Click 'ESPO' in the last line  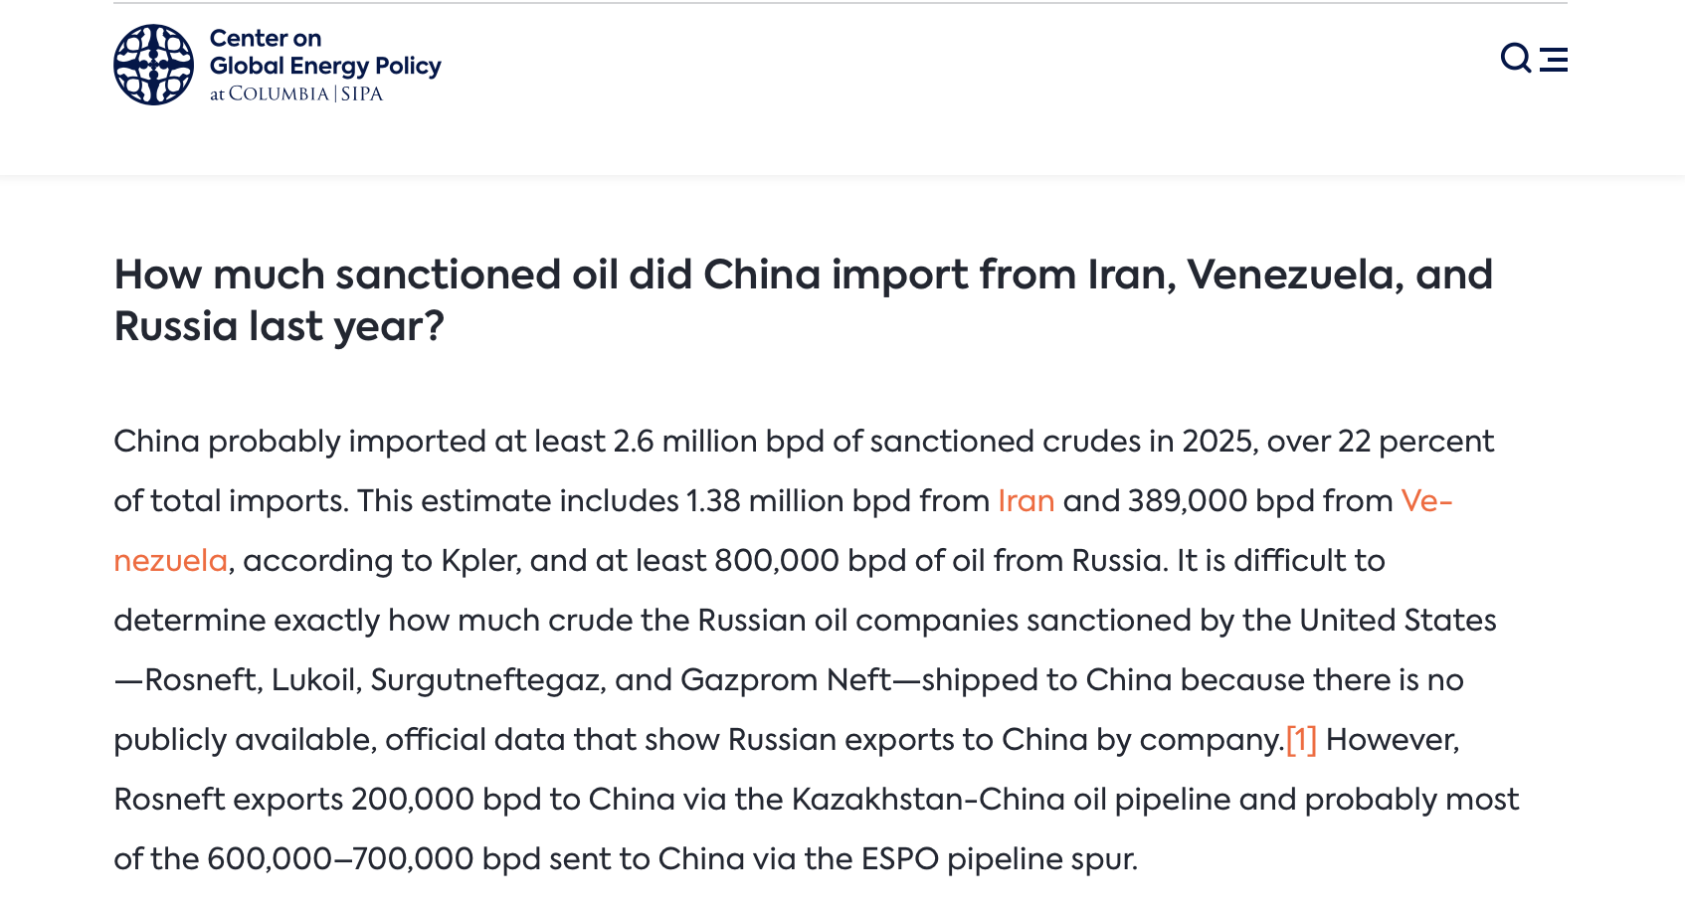click(900, 859)
